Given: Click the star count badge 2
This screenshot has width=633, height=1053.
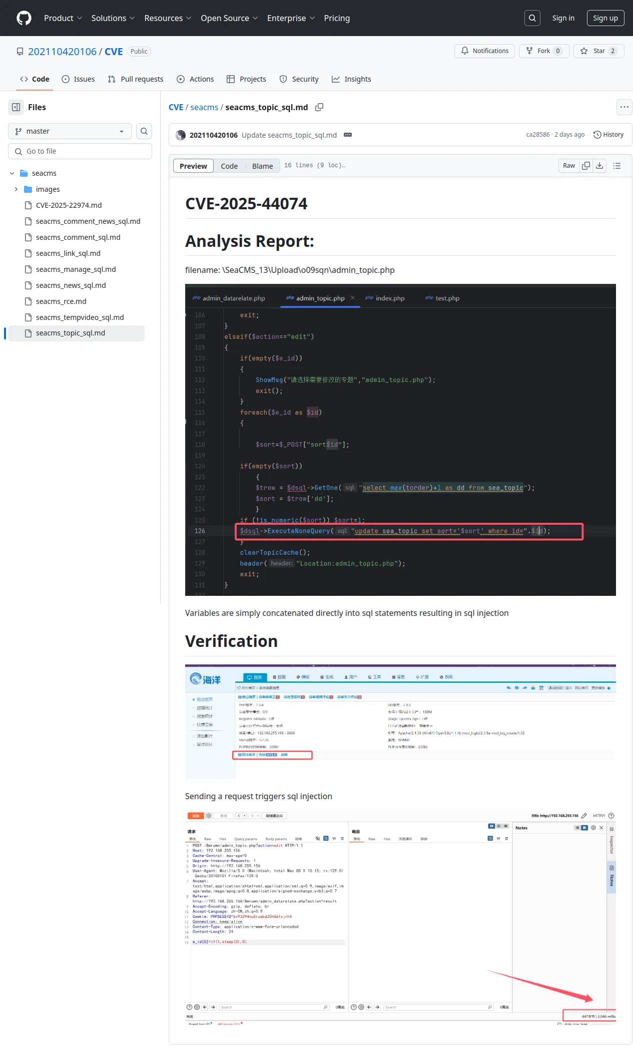Looking at the screenshot, I should [x=612, y=51].
